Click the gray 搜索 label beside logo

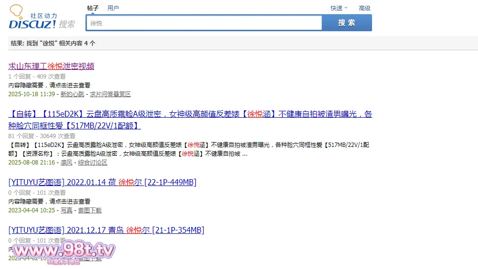click(x=67, y=24)
